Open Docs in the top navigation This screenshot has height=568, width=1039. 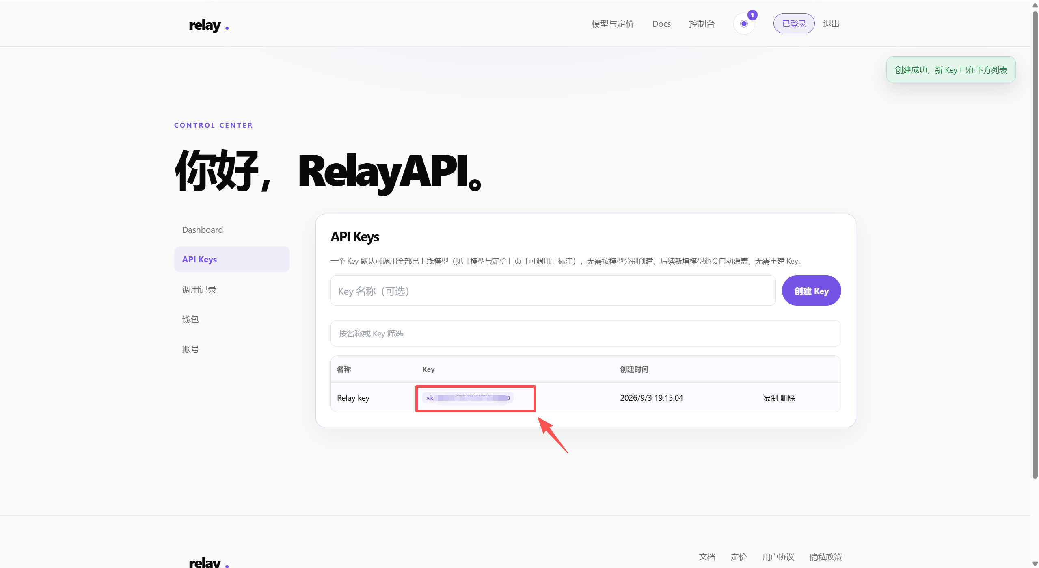point(661,24)
